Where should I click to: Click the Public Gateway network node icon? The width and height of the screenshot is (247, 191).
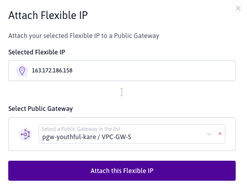coord(25,134)
